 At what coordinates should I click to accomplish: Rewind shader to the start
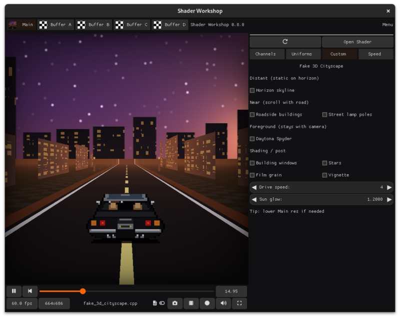click(x=30, y=291)
